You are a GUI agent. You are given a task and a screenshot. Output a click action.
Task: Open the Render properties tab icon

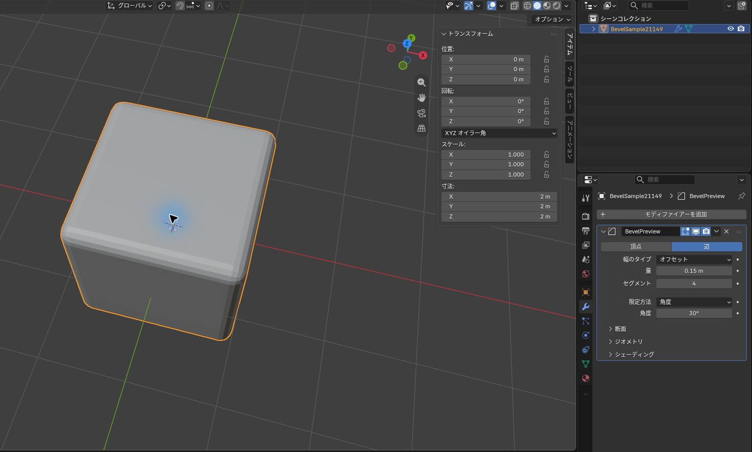586,217
